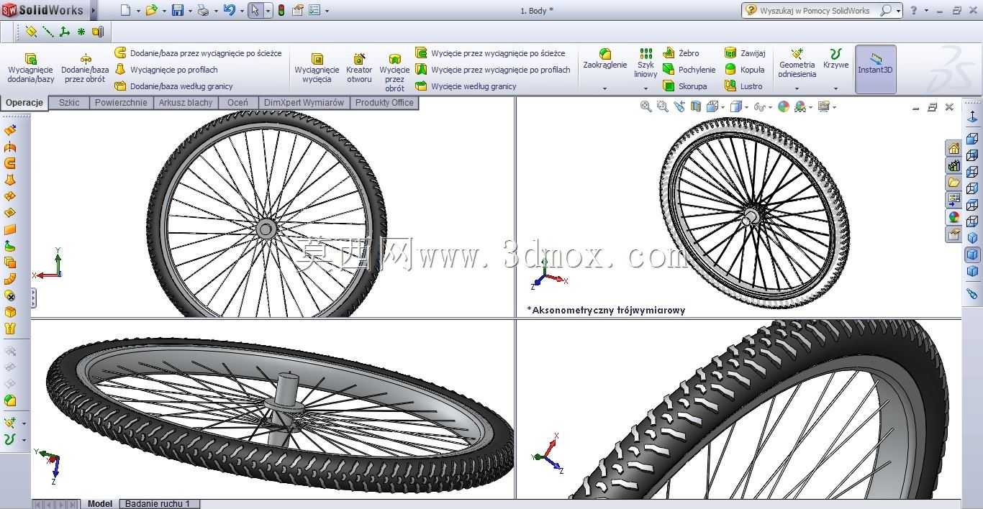
Task: Click the coordinate system axis icon in second toolbar row
Action: click(x=64, y=32)
